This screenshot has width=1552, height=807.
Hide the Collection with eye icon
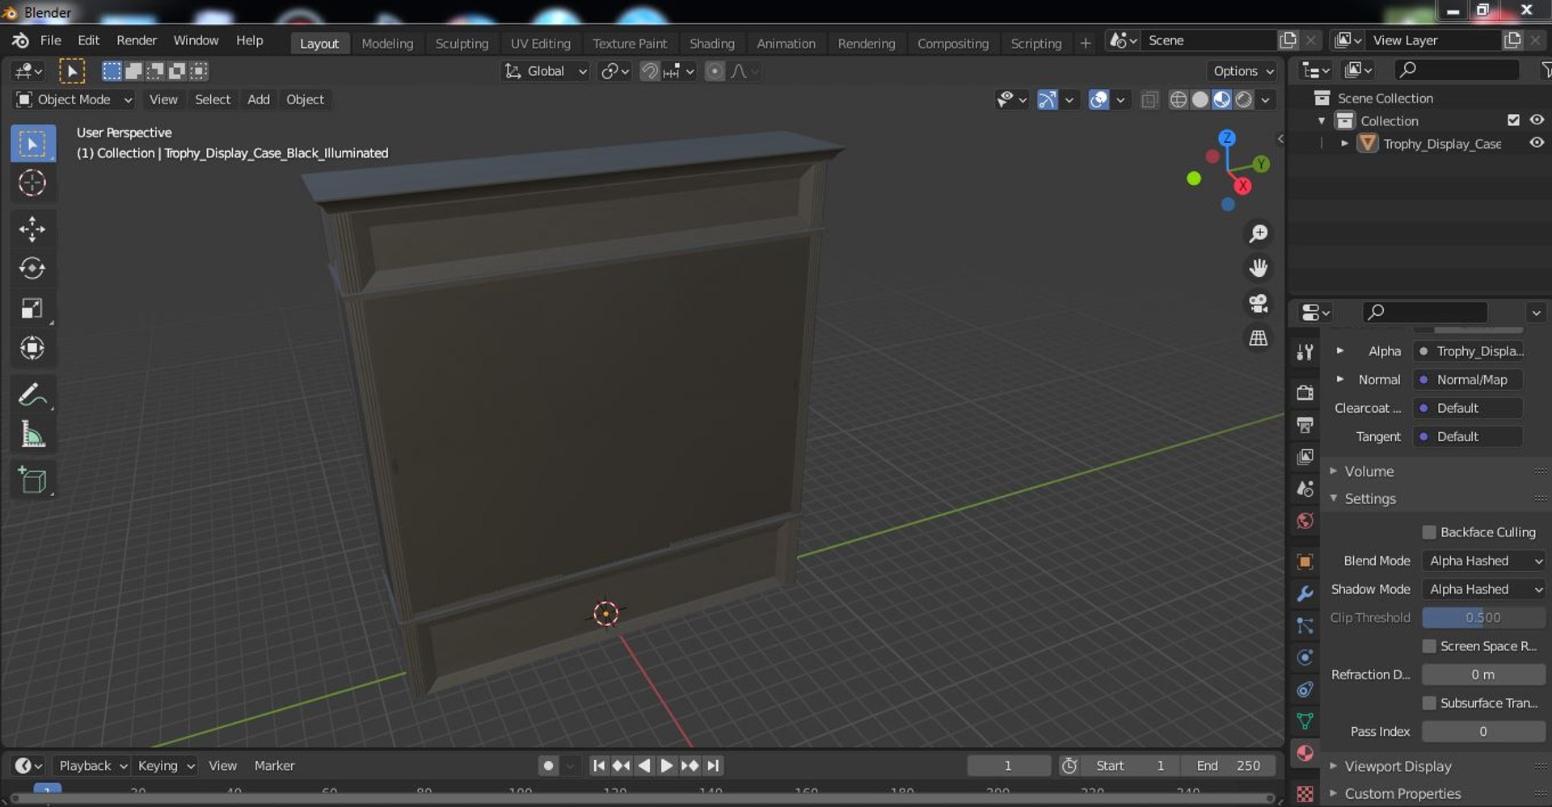coord(1537,120)
